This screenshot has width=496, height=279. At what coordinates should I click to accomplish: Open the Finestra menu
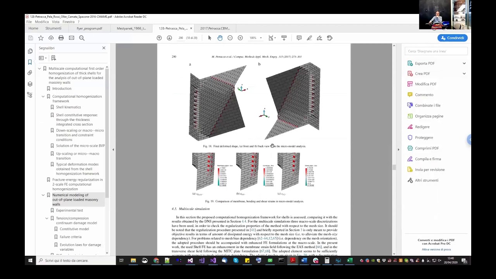(69, 22)
